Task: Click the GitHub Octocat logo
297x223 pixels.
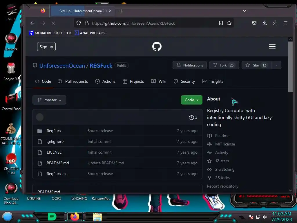Action: (157, 46)
